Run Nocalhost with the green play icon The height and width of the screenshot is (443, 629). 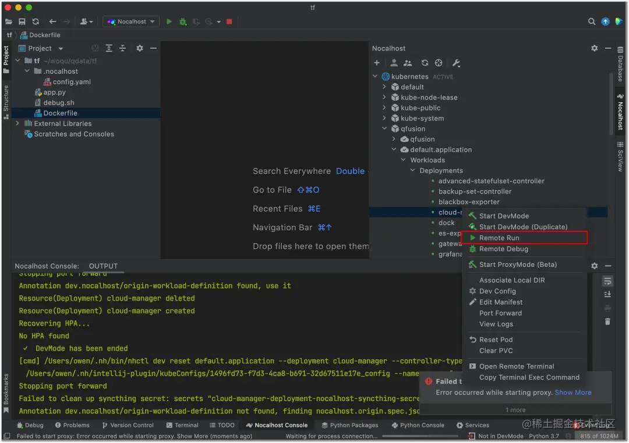click(x=169, y=22)
